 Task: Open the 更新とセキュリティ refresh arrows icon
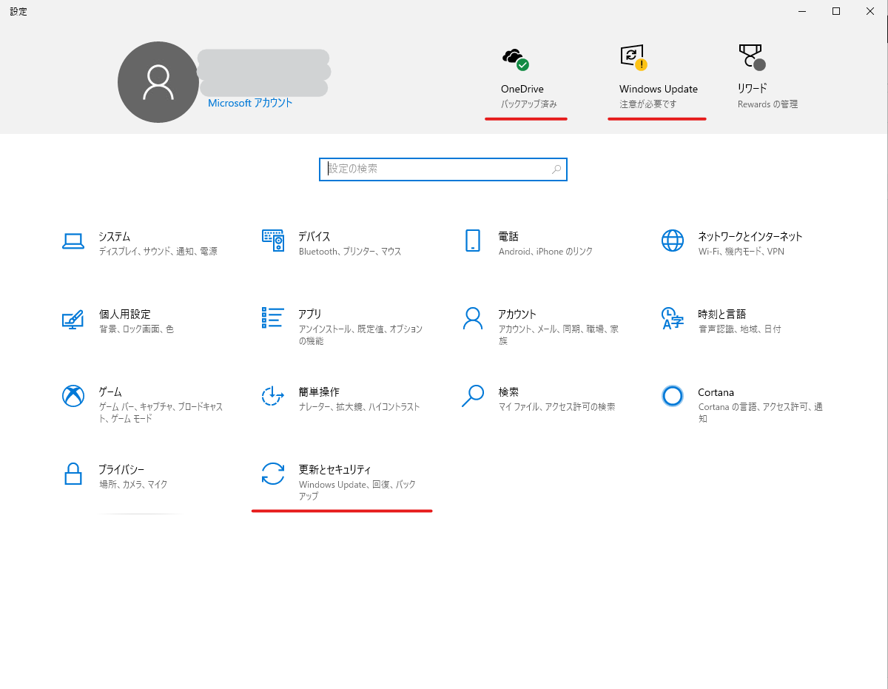(273, 474)
